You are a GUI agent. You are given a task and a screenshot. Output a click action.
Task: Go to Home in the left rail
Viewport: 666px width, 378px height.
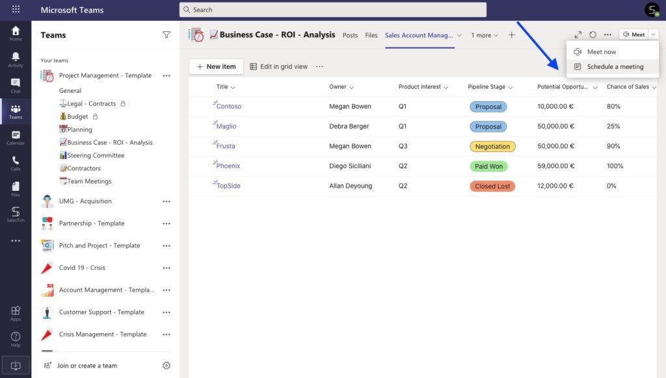coord(16,33)
